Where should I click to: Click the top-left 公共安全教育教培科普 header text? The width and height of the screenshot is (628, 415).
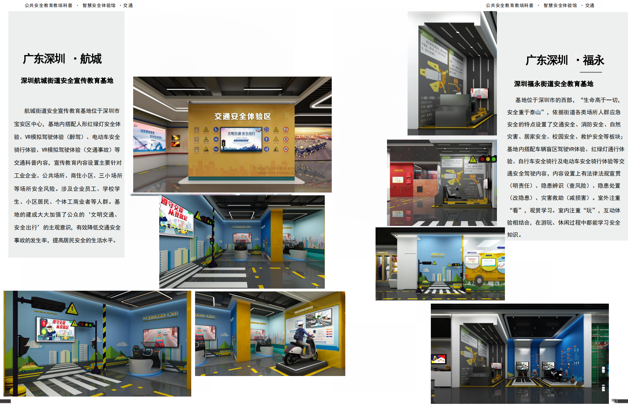[x=48, y=6]
